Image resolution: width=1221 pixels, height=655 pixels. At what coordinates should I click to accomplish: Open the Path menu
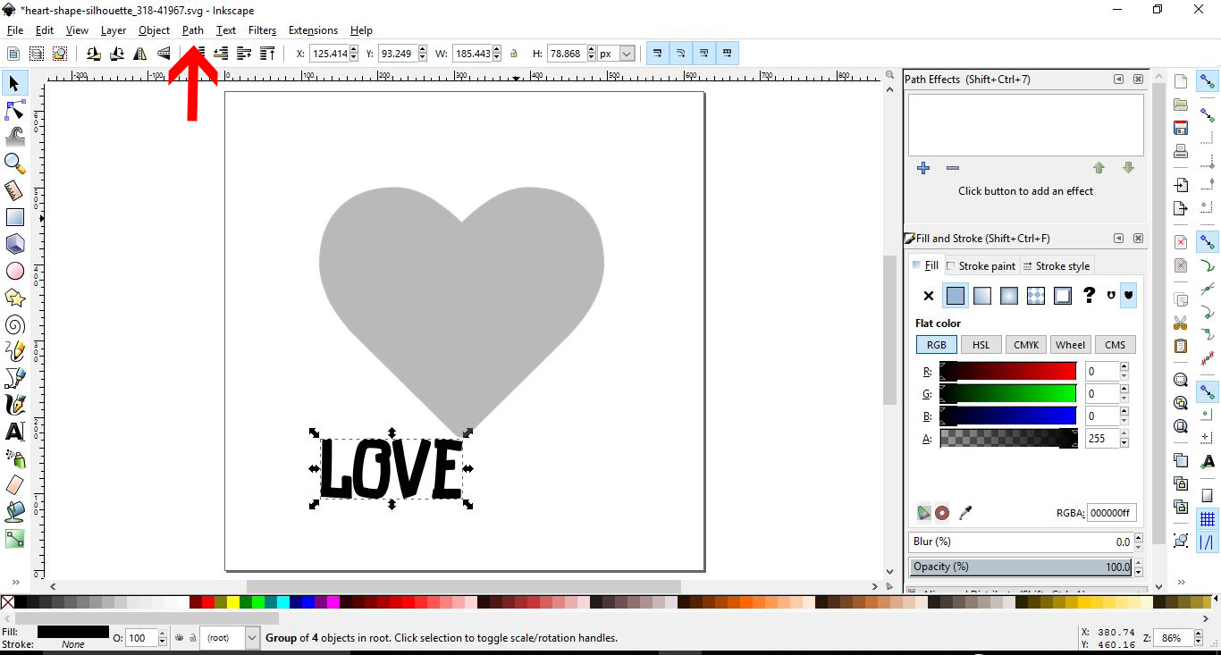192,29
